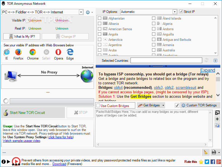Open the Opera browser icon
222x167 pixels.
click(x=58, y=52)
